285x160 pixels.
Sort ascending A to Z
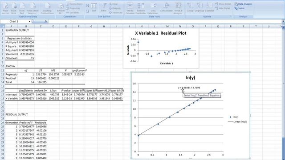point(88,6)
